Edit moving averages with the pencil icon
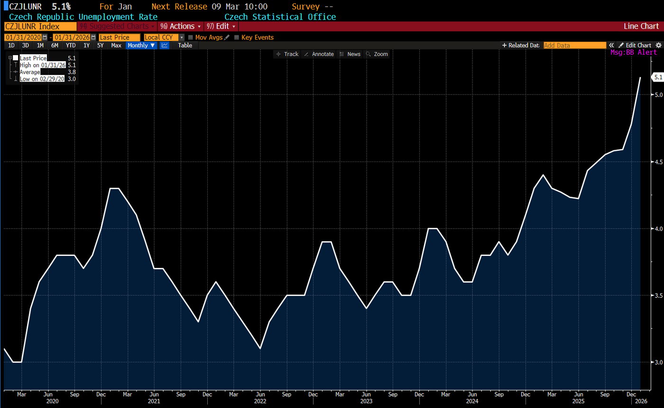The width and height of the screenshot is (664, 408). tap(227, 37)
